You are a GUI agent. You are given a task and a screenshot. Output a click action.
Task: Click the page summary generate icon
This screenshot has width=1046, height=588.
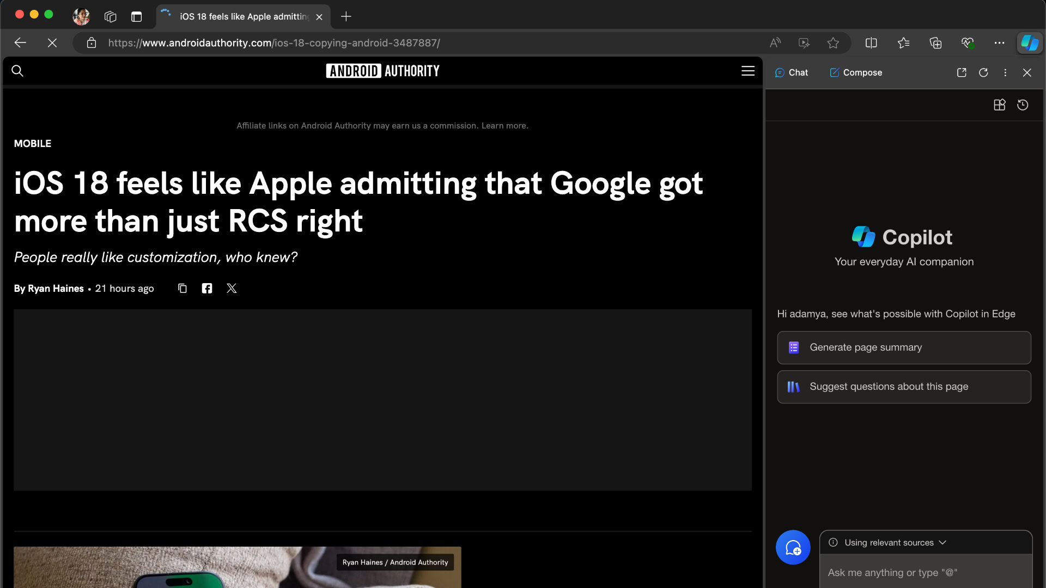pyautogui.click(x=794, y=347)
